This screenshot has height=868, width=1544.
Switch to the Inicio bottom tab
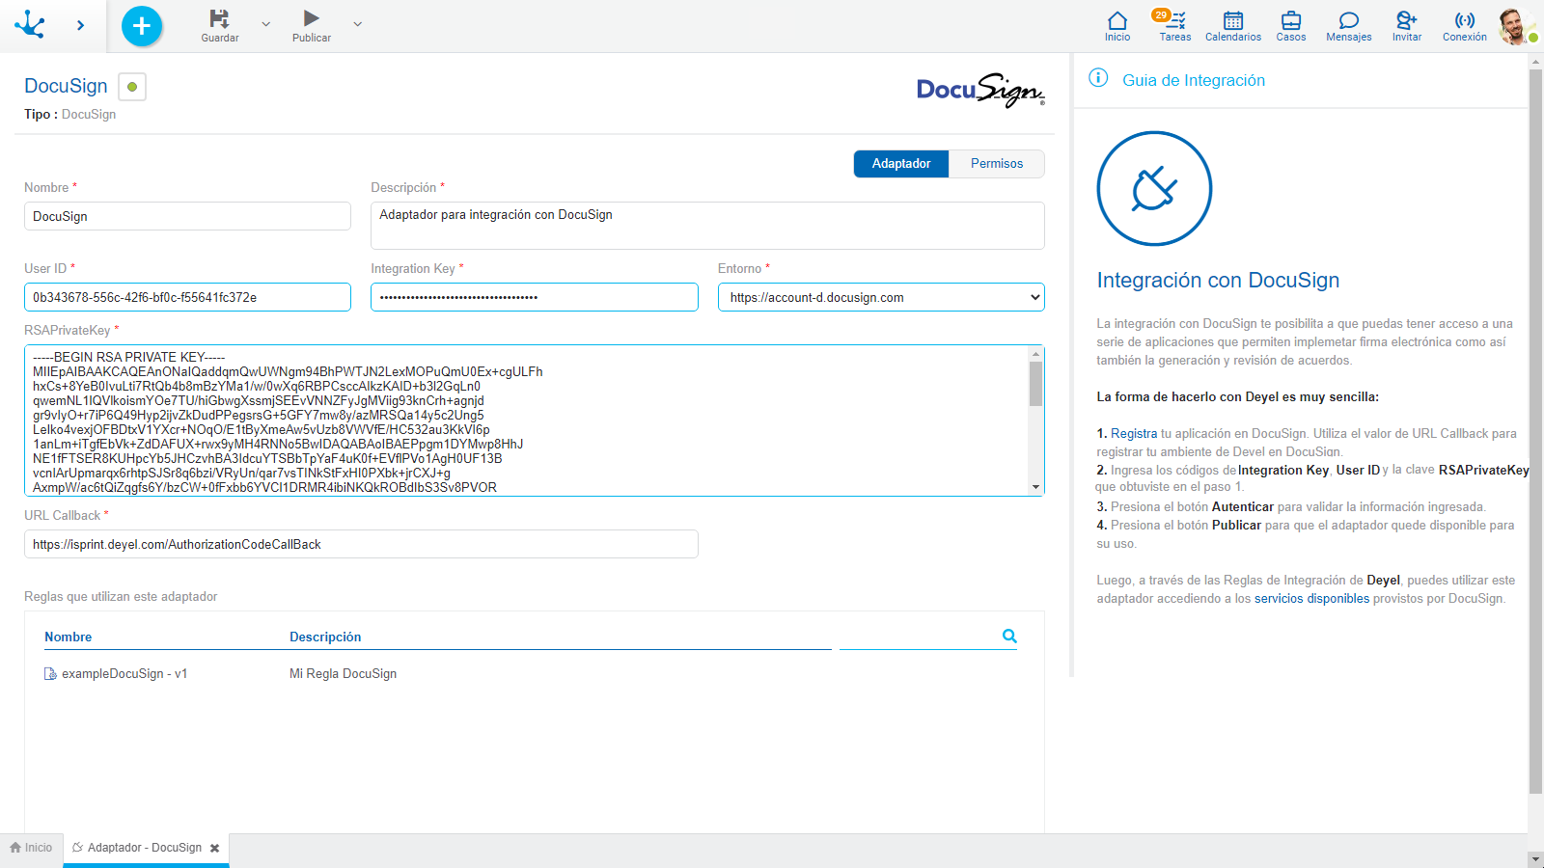(x=31, y=848)
